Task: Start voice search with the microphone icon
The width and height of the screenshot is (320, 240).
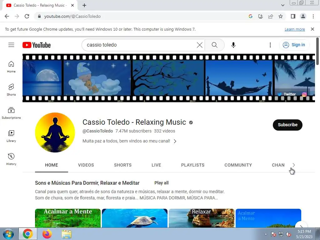Action: click(233, 45)
